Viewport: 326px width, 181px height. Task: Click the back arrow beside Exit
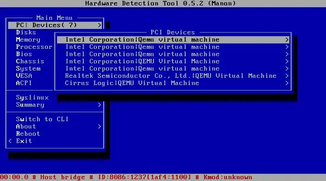point(10,141)
